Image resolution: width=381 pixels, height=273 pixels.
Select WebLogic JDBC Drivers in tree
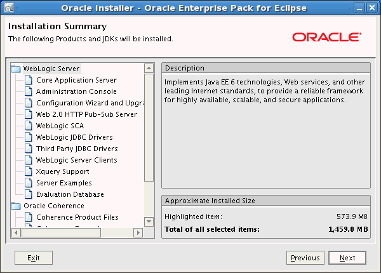point(74,137)
